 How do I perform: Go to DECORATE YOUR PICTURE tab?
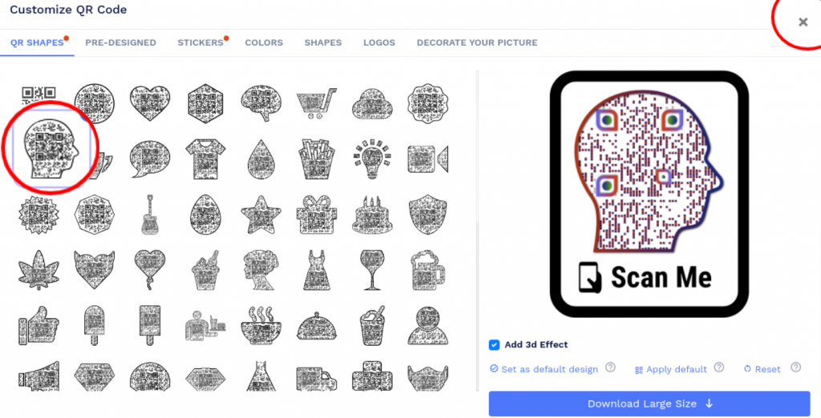[x=477, y=43]
